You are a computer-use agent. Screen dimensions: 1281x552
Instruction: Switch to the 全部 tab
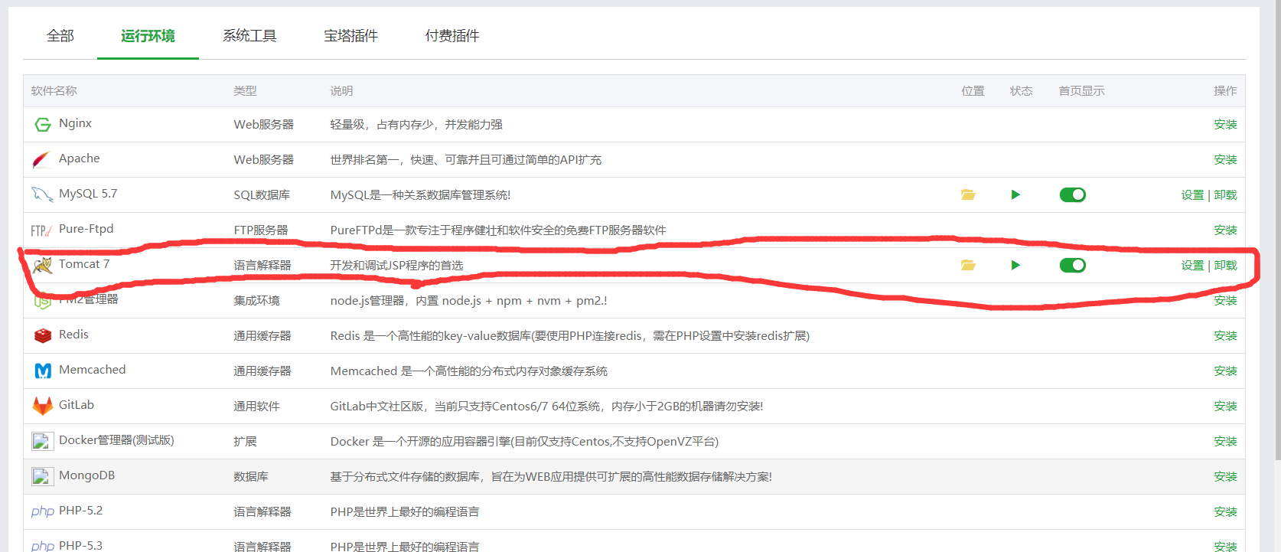point(60,36)
